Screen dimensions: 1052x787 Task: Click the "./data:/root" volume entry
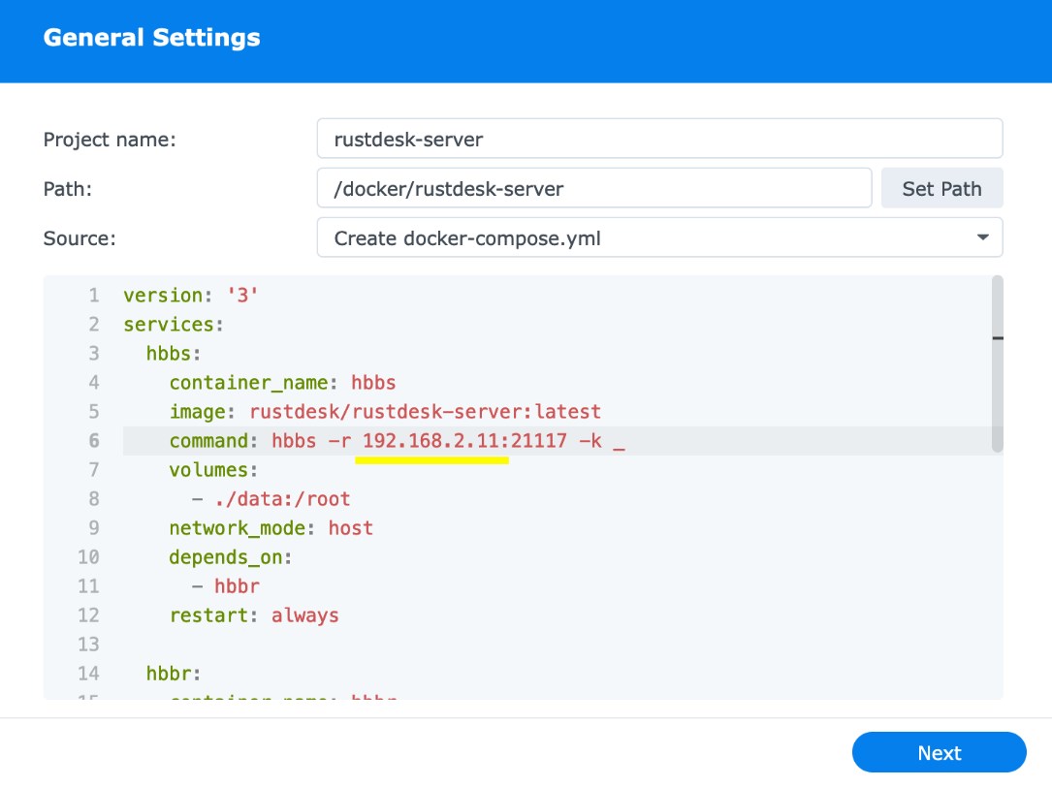tap(282, 499)
